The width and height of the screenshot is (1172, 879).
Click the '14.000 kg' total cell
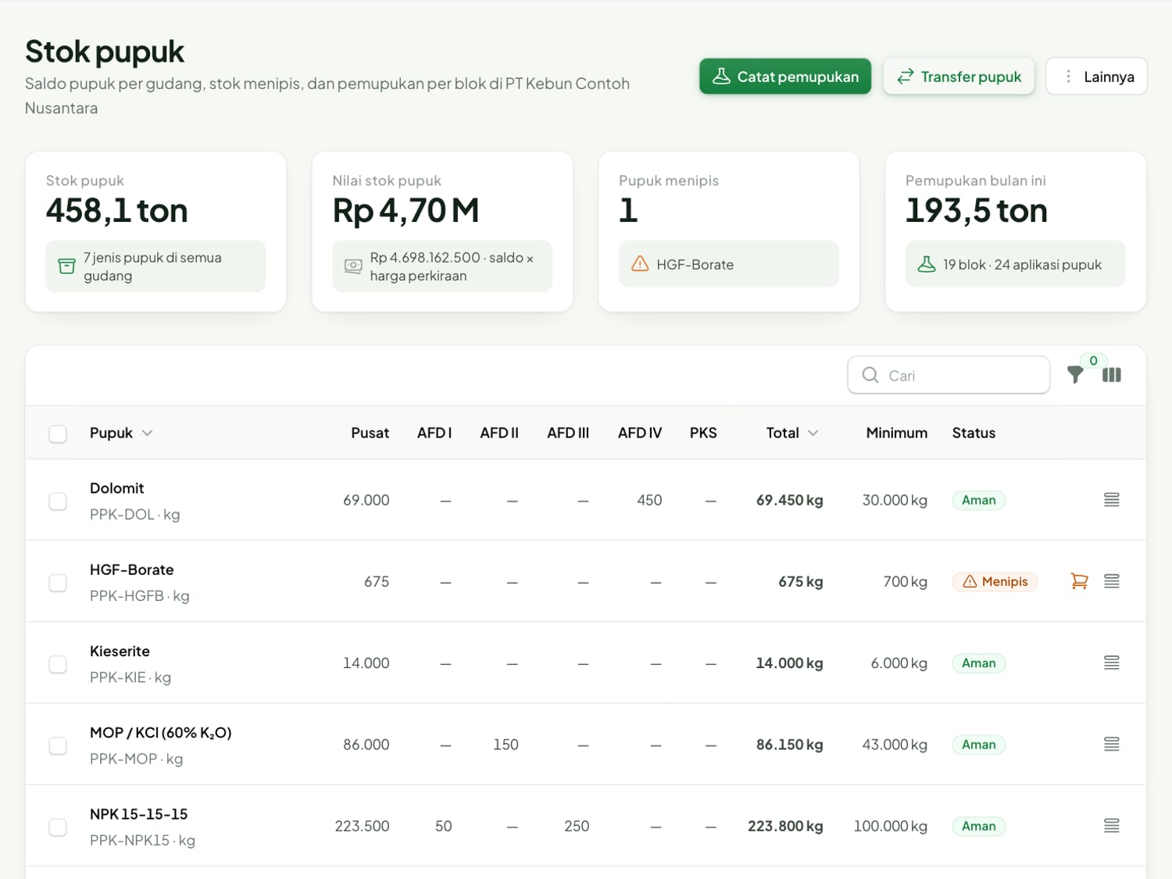(789, 663)
